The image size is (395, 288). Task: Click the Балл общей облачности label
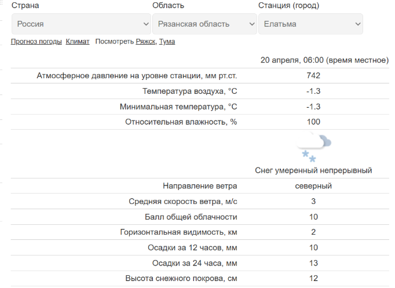(191, 217)
